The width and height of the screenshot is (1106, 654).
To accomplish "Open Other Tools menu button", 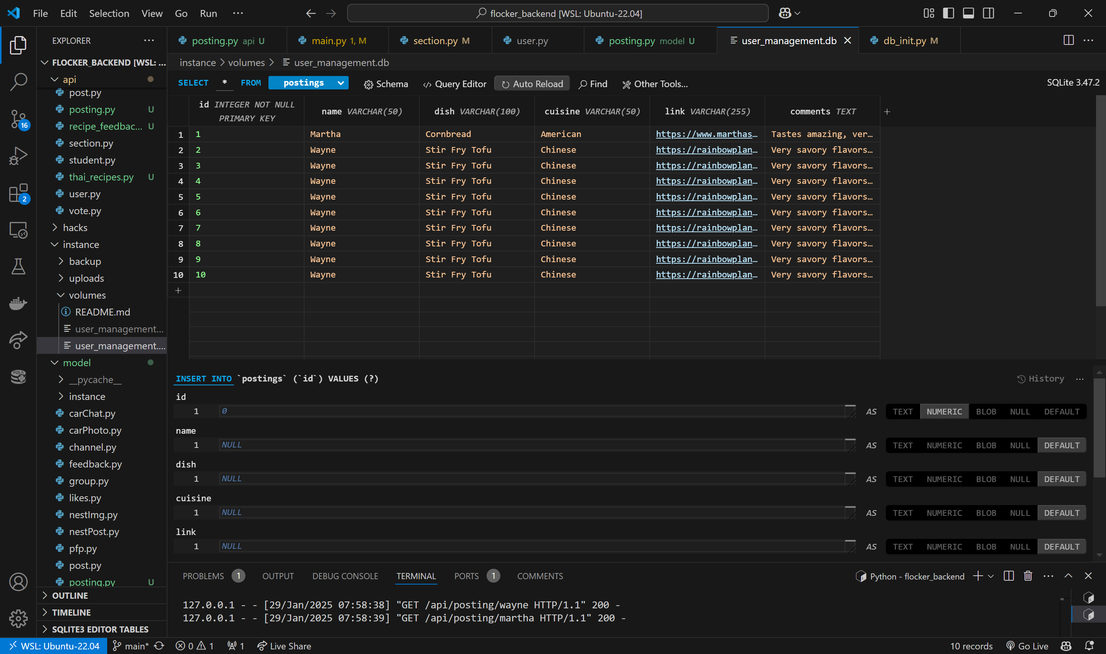I will [655, 84].
